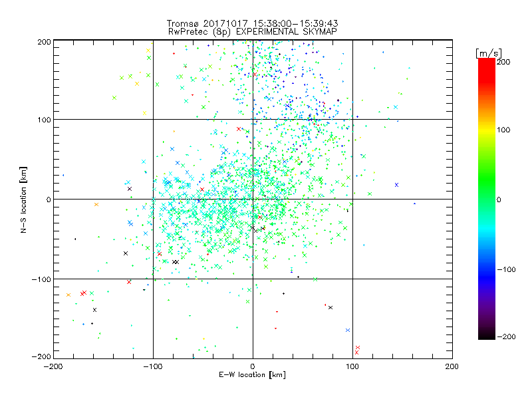
Task: Click the y-axis tick label '200' on the plot's left
Action: [45, 42]
